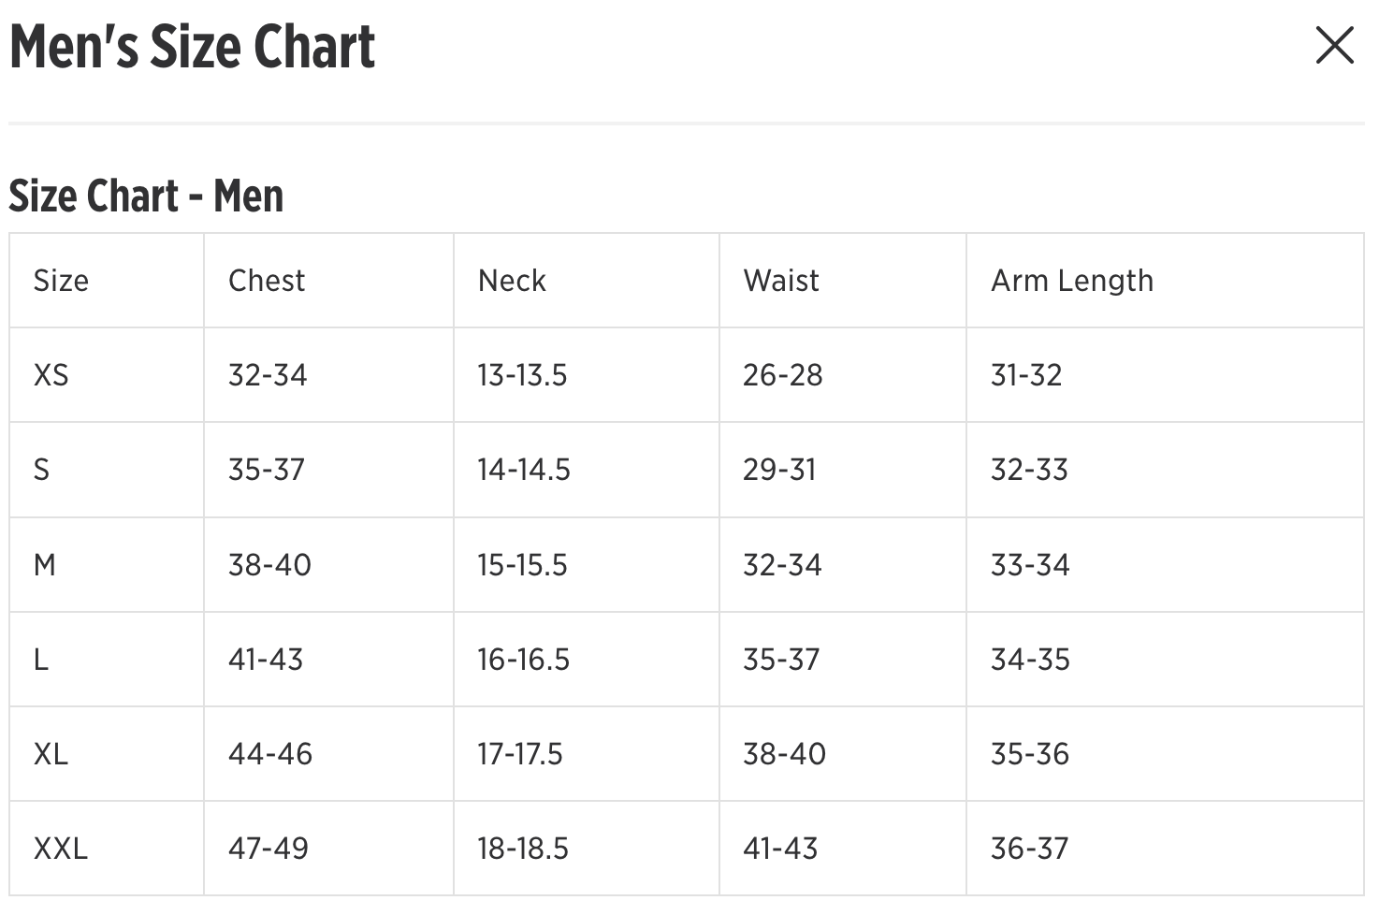
Task: Click the XXL neck value 18-18.5
Action: coord(523,849)
